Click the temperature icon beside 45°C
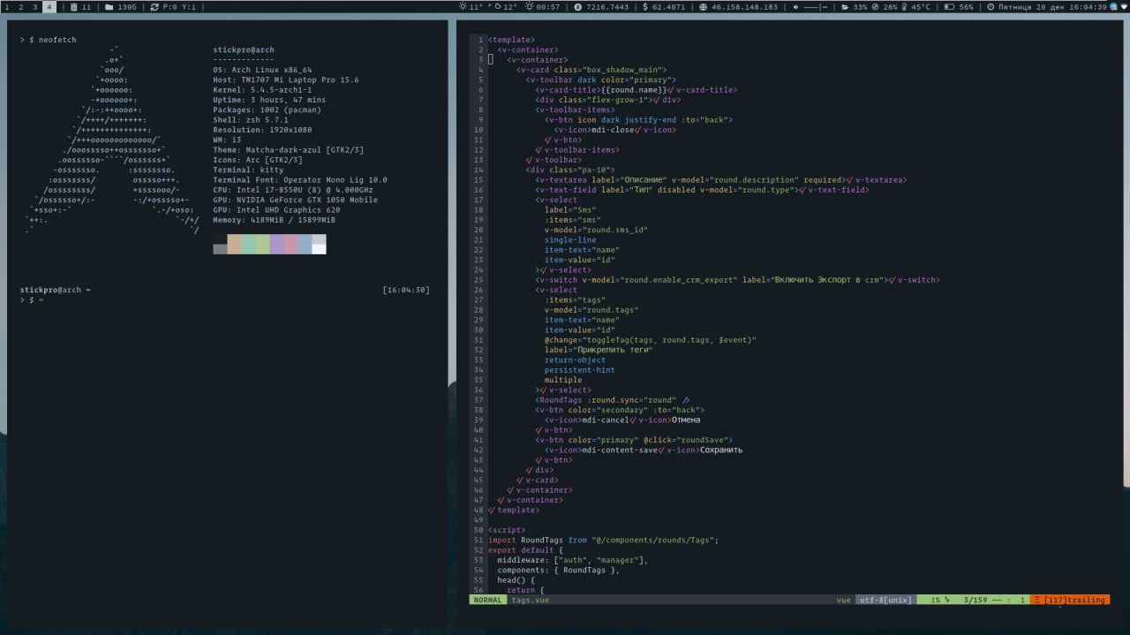This screenshot has height=635, width=1130. click(x=904, y=6)
